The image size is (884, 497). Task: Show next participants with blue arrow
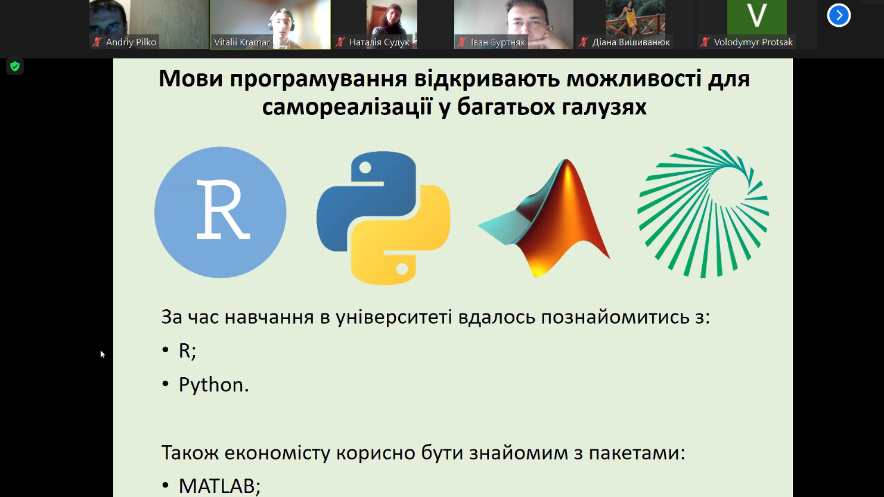[x=838, y=15]
